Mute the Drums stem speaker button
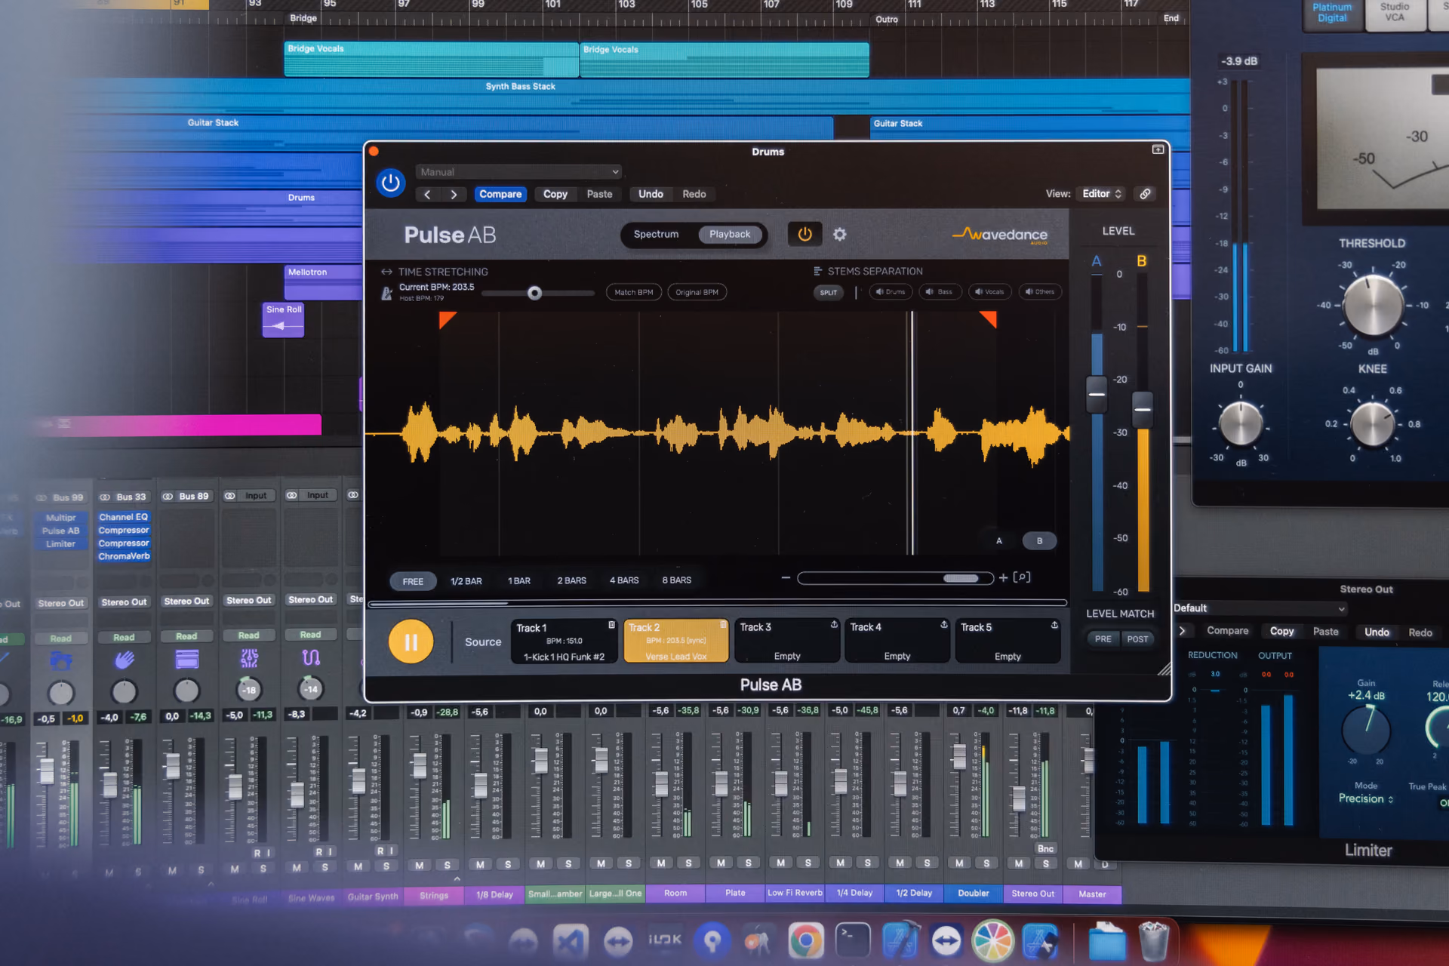This screenshot has height=966, width=1449. [x=891, y=292]
